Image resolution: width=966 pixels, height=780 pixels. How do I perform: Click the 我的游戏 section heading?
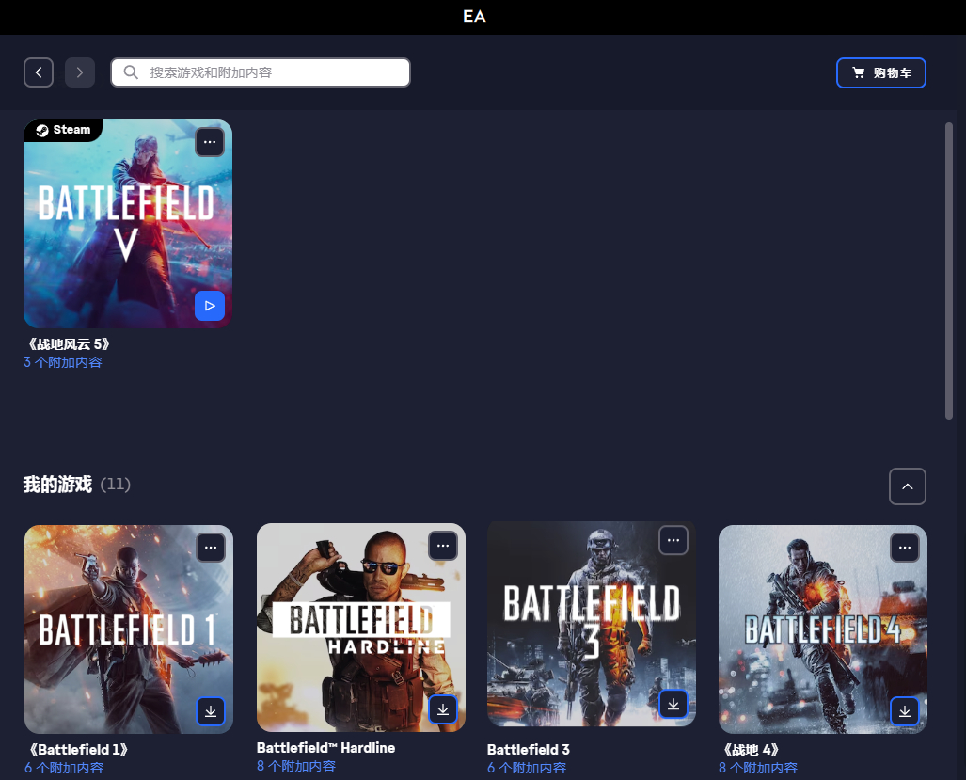click(x=57, y=485)
